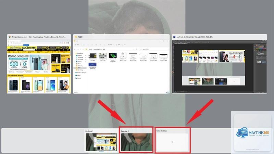274x154 pixels.
Task: Click the 'Desktop 2' name label
Action: [x=125, y=131]
